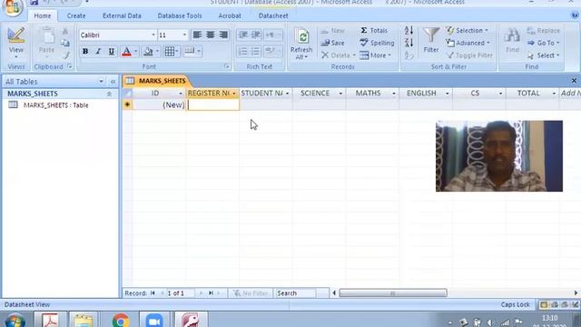
Task: Toggle Italic formatting
Action: coord(98,52)
